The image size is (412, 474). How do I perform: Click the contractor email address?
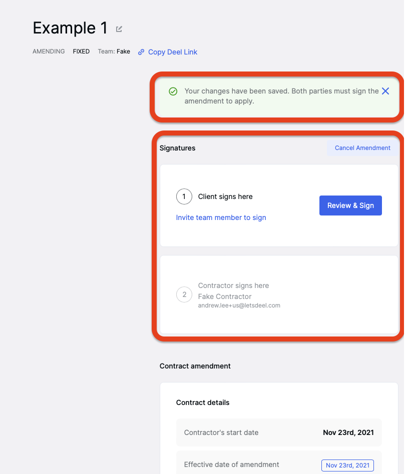pyautogui.click(x=239, y=305)
